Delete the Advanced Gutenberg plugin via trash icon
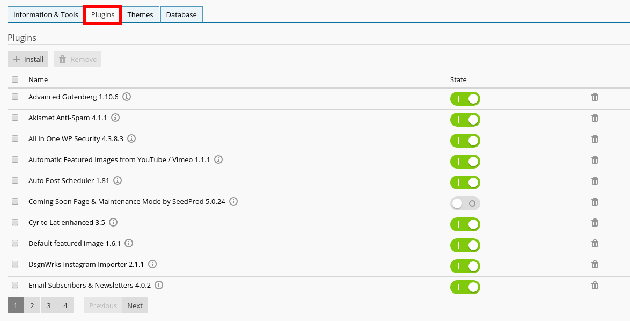The width and height of the screenshot is (630, 321). coord(595,97)
